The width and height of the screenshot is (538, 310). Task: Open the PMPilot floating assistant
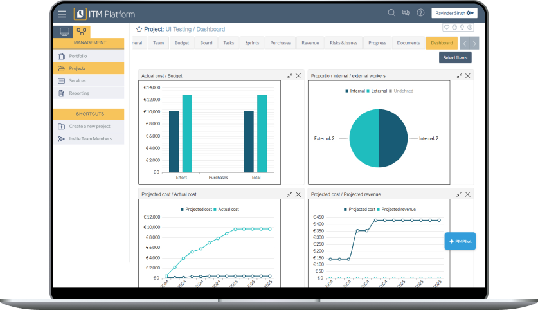tap(460, 241)
